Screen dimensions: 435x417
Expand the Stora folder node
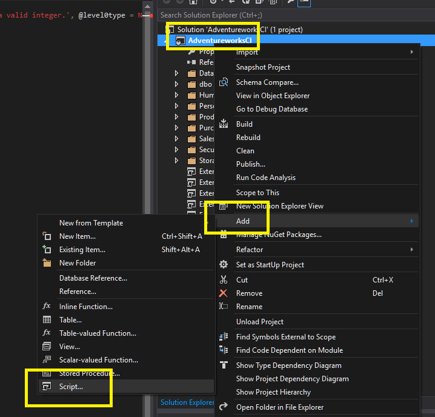[176, 161]
